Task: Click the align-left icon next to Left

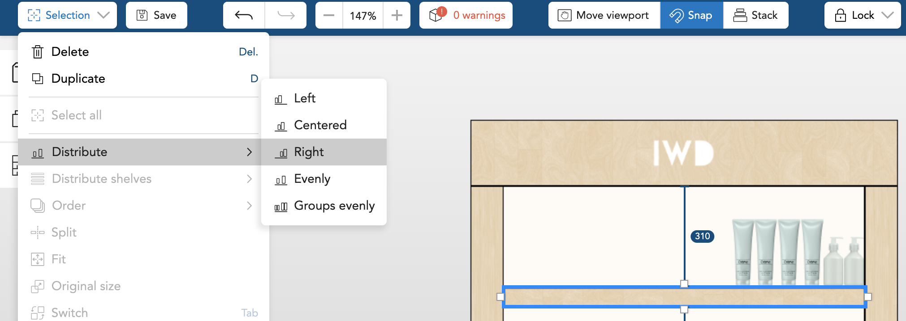Action: [280, 99]
